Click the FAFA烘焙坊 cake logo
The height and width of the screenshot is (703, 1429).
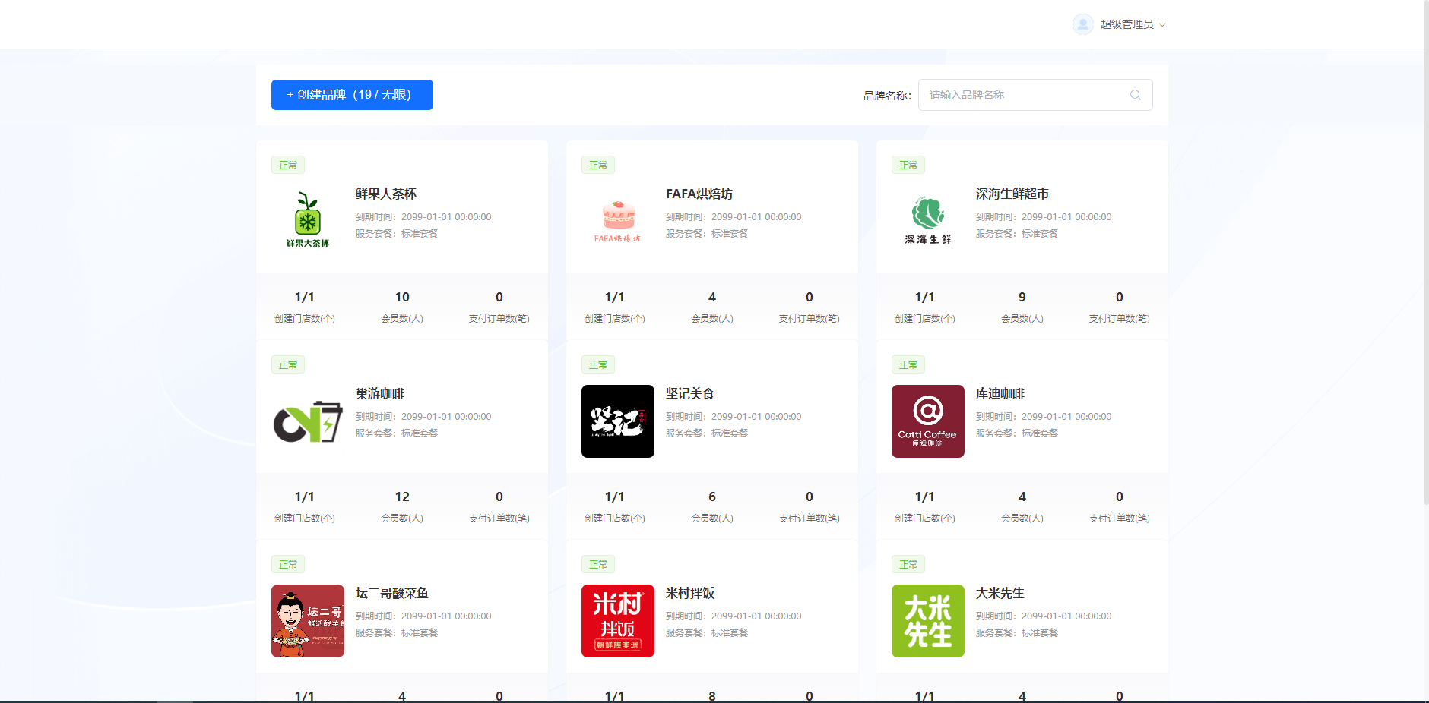[x=618, y=221]
